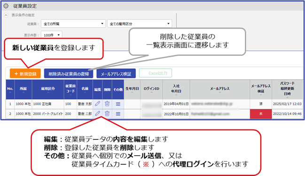The height and width of the screenshot is (176, 305).
Task: Sort by the メールアドレス column header
Action: [220, 89]
